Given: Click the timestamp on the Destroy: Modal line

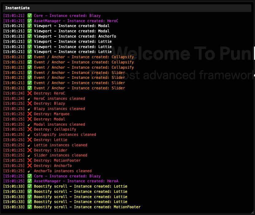Looking at the screenshot, I should (x=14, y=119).
